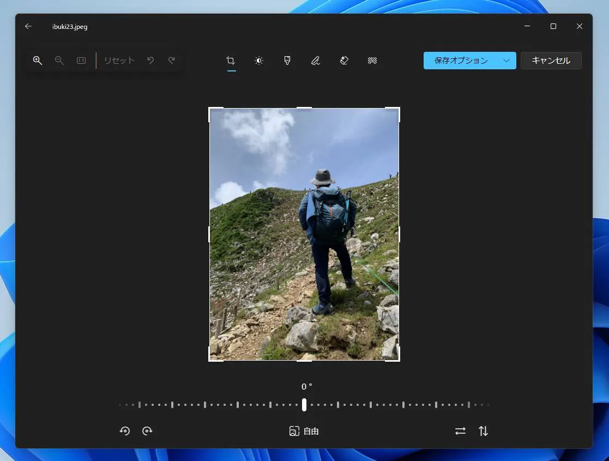This screenshot has height=461, width=609.
Task: Zoom out with the magnifier minus icon
Action: coord(59,60)
